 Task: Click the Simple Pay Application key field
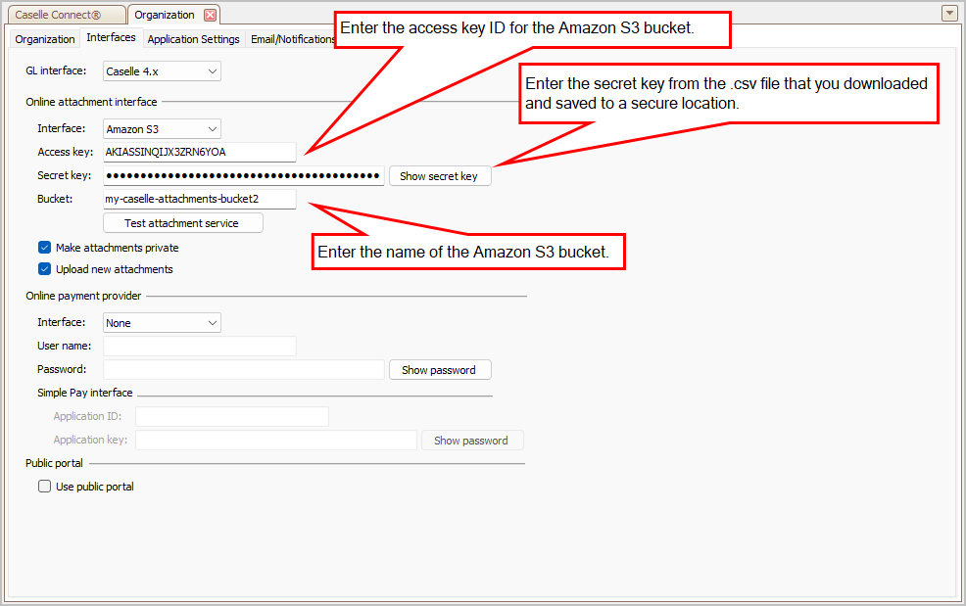tap(276, 440)
